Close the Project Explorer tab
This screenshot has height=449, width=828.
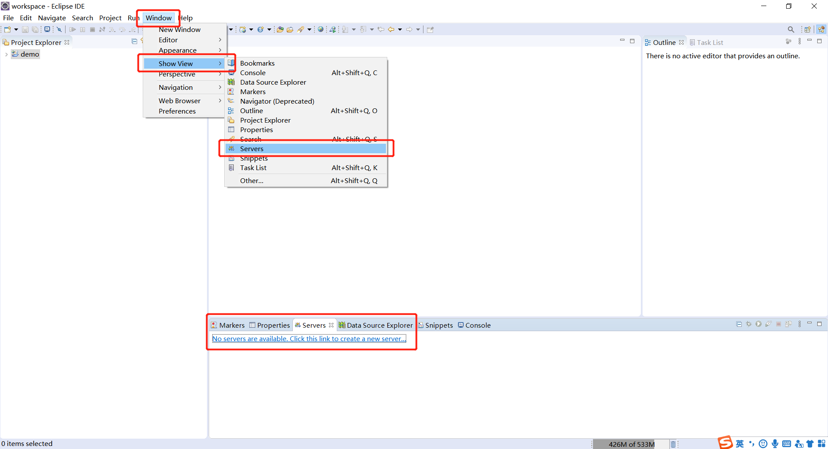[x=67, y=42]
